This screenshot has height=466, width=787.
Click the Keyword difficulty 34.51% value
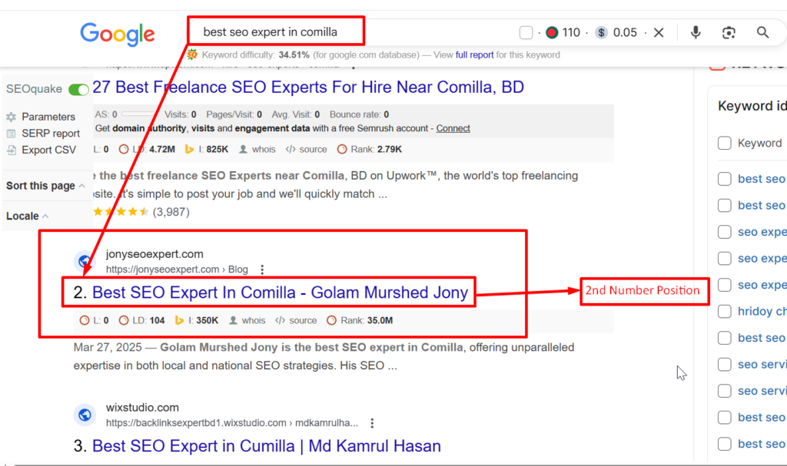pos(294,55)
